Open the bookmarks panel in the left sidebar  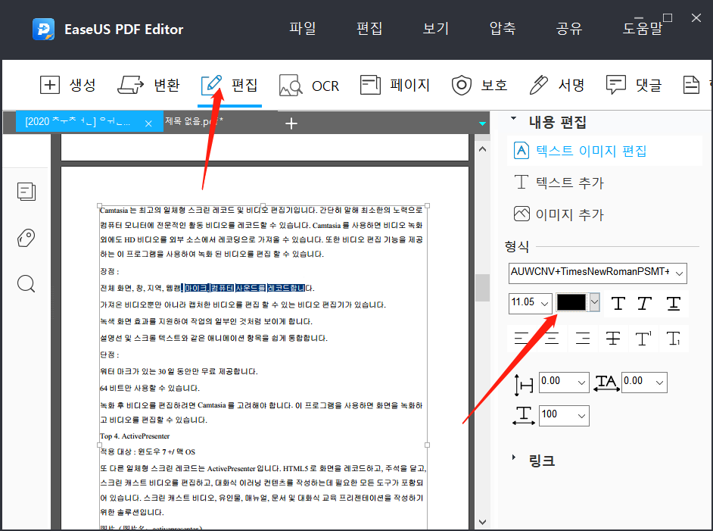coord(26,237)
